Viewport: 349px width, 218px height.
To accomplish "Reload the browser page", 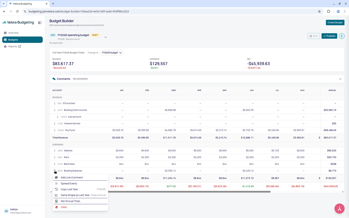I will point(17,11).
